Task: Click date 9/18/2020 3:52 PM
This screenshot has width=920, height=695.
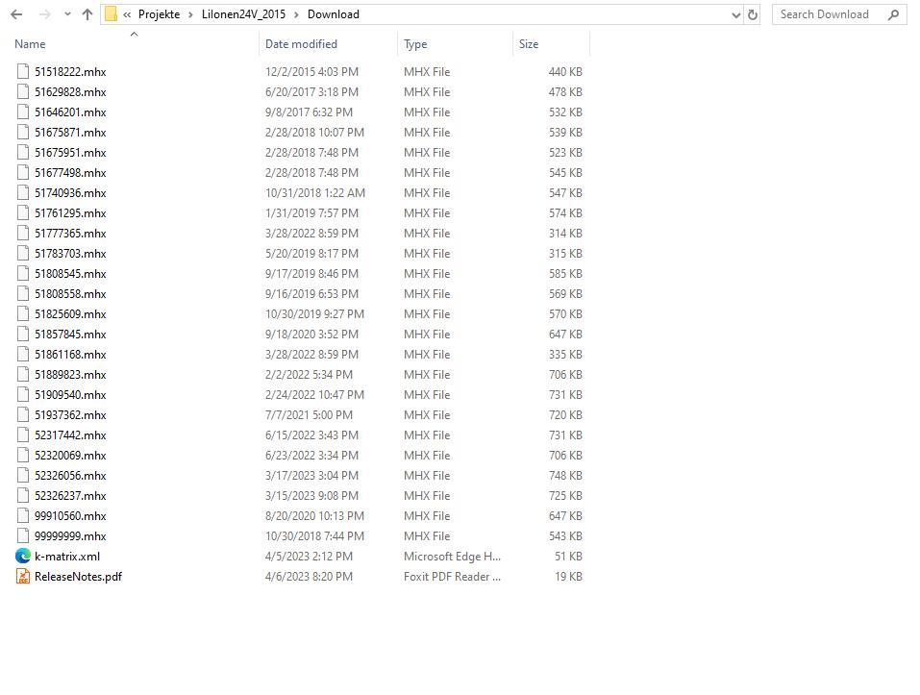Action: click(311, 334)
